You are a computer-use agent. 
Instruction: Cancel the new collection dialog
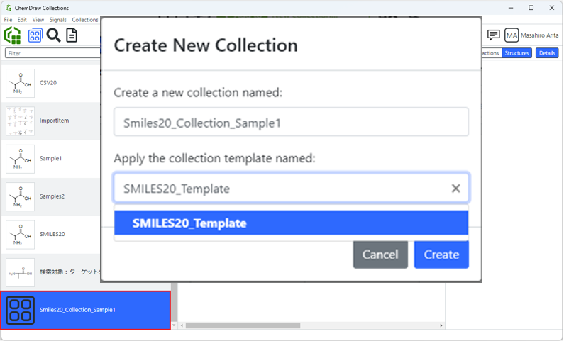coord(380,255)
